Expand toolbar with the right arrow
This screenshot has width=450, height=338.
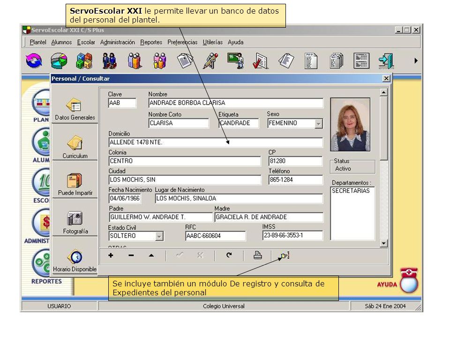click(x=416, y=61)
